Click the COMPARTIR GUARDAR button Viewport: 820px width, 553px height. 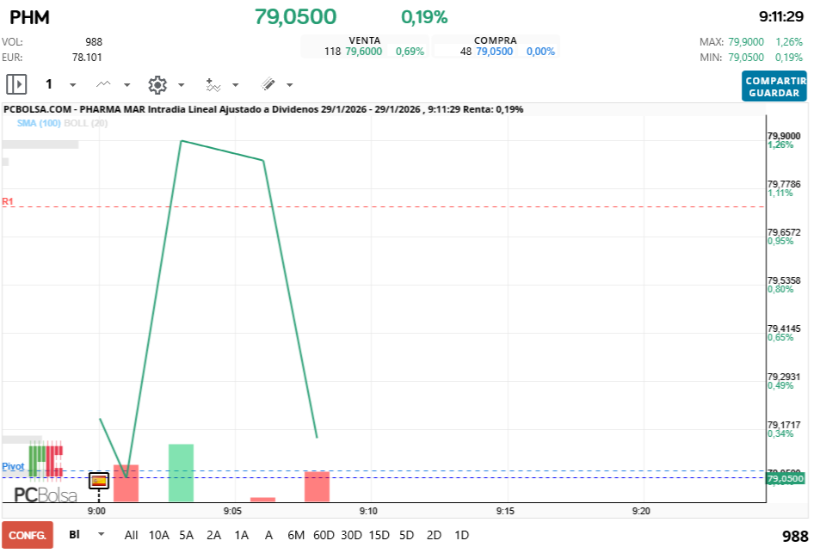pyautogui.click(x=774, y=86)
